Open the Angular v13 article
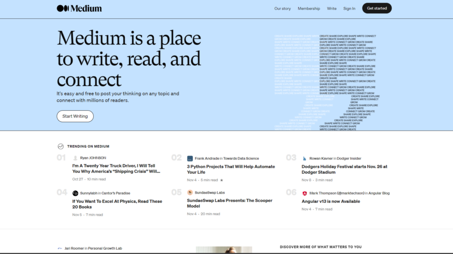This screenshot has width=453, height=254. click(330, 201)
